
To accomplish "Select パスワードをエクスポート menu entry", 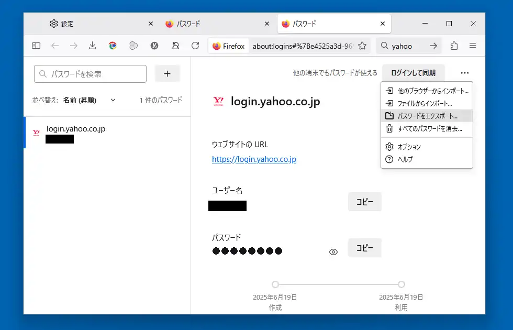I will [x=427, y=116].
